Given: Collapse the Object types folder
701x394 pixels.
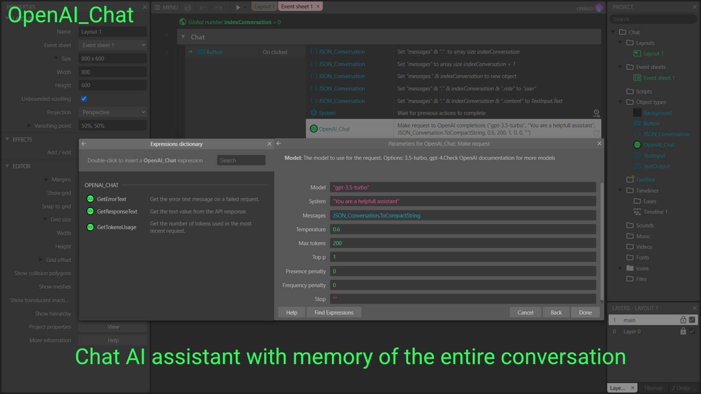Looking at the screenshot, I should pyautogui.click(x=620, y=102).
